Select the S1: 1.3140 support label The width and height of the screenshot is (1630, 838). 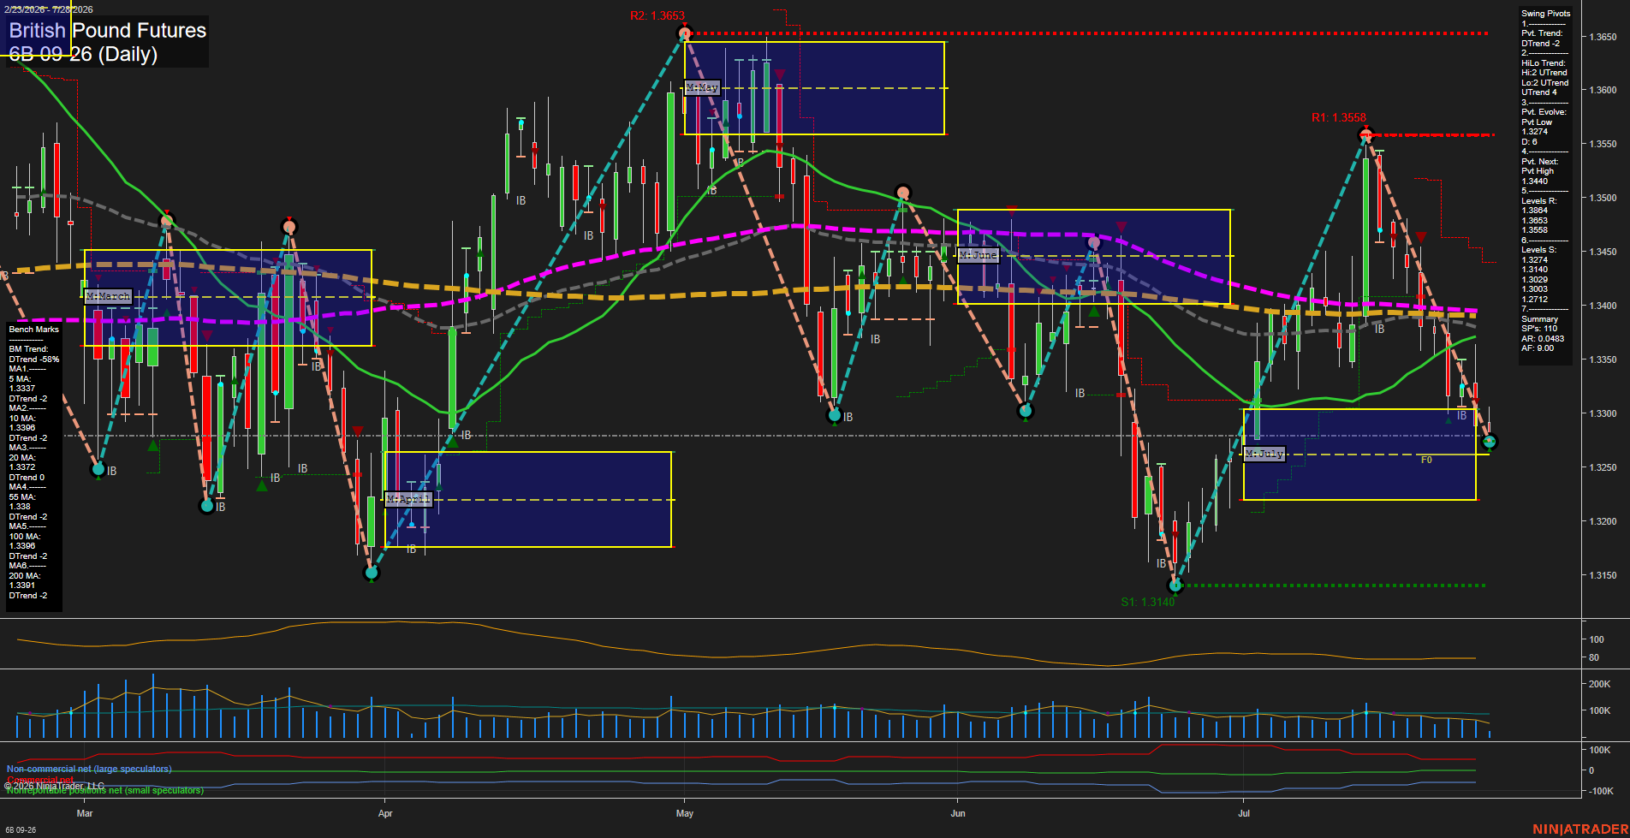point(1148,602)
